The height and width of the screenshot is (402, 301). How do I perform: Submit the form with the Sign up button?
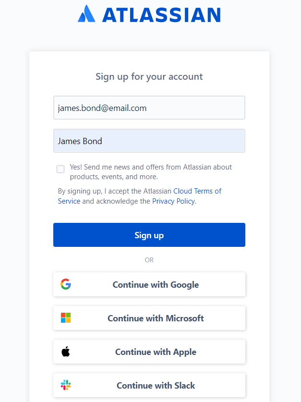[149, 235]
